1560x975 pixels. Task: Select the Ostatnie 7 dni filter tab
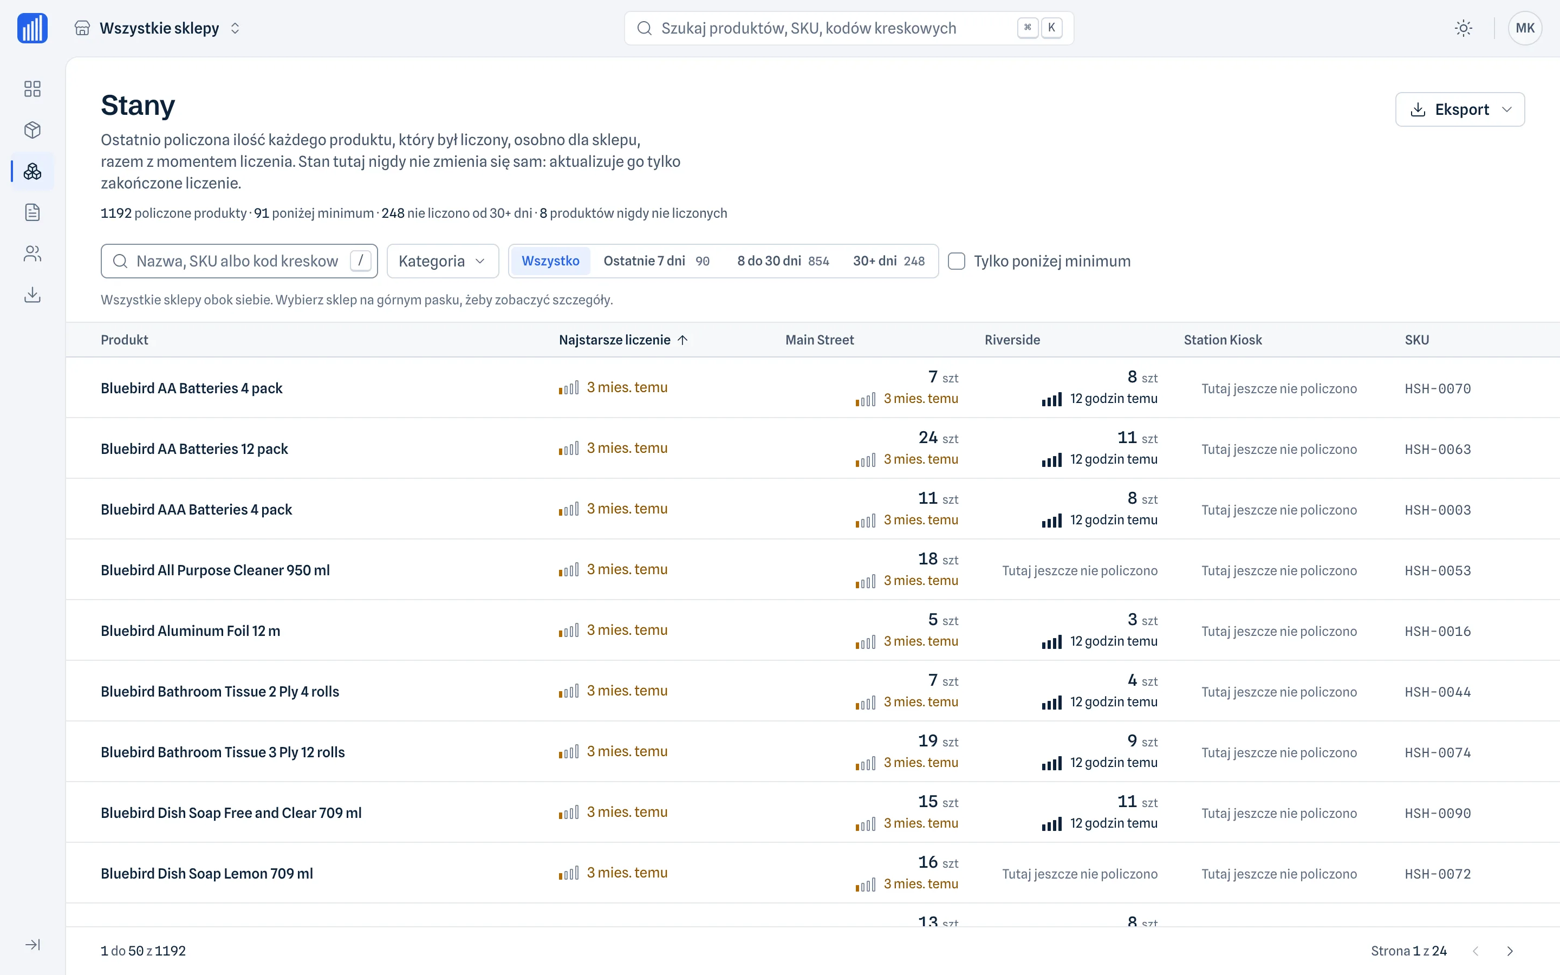point(656,261)
